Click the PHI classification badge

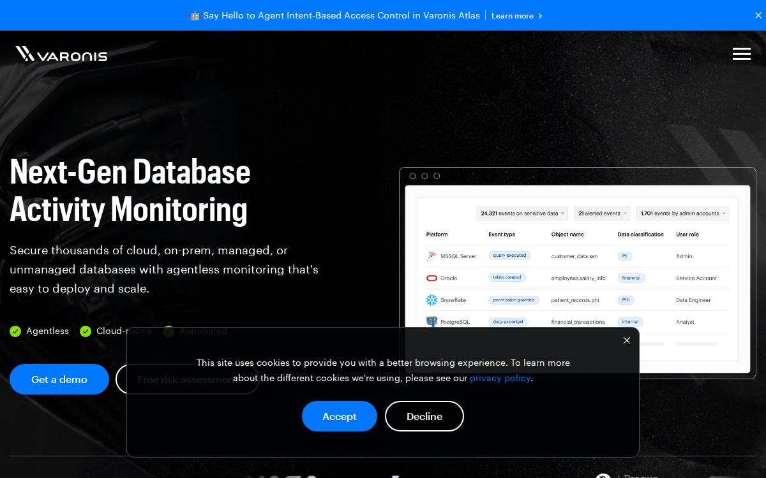pyautogui.click(x=626, y=300)
